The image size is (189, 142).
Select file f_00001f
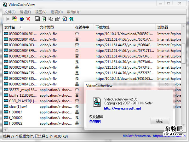pos(15,112)
